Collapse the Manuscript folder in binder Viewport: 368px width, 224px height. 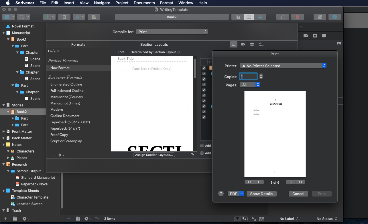tap(3, 33)
